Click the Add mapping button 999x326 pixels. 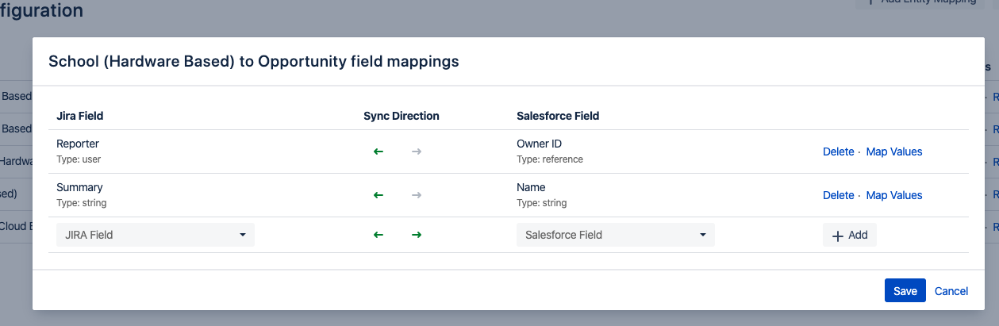point(850,235)
